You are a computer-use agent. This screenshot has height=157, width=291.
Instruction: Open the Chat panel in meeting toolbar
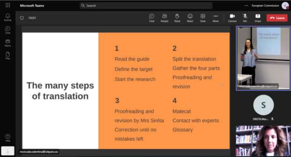pos(152,17)
